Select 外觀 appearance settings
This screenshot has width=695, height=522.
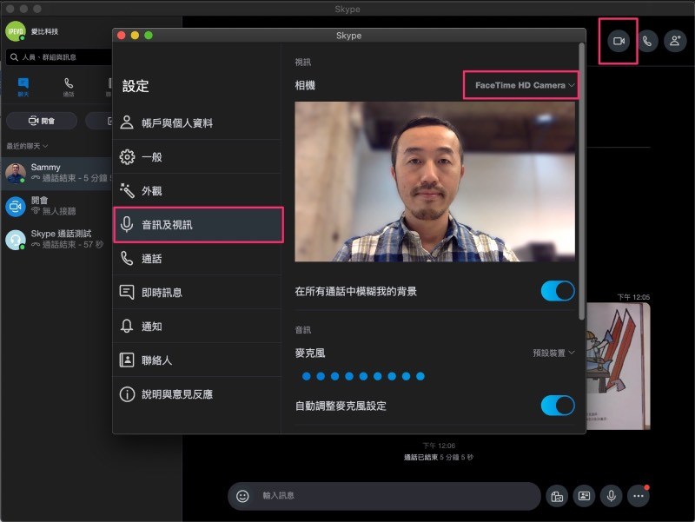pos(152,190)
